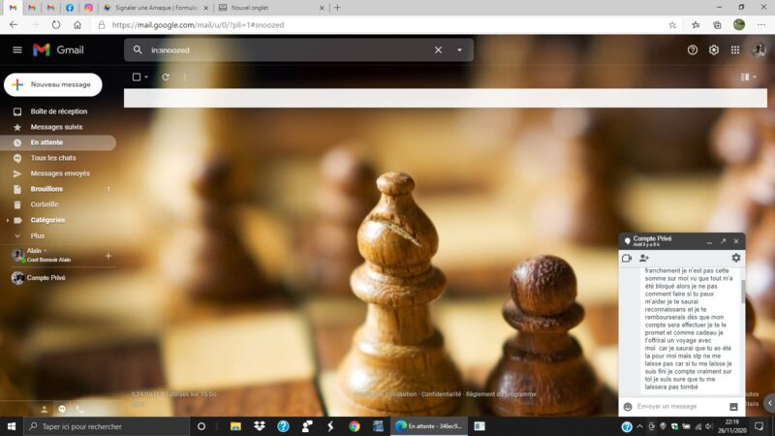Screen dimensions: 775x436
Task: Open the Windows Start menu
Action: coord(12,426)
